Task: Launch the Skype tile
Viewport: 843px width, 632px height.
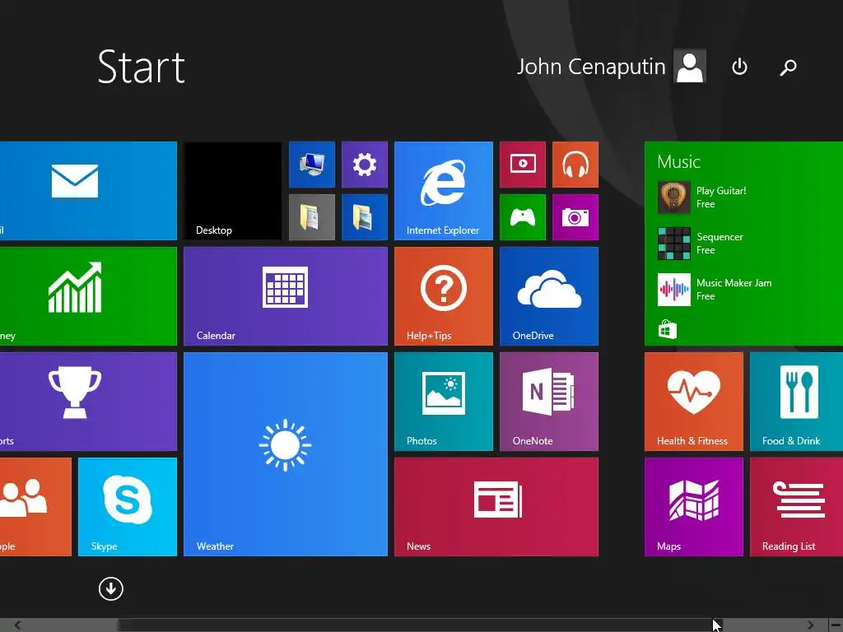Action: (128, 507)
